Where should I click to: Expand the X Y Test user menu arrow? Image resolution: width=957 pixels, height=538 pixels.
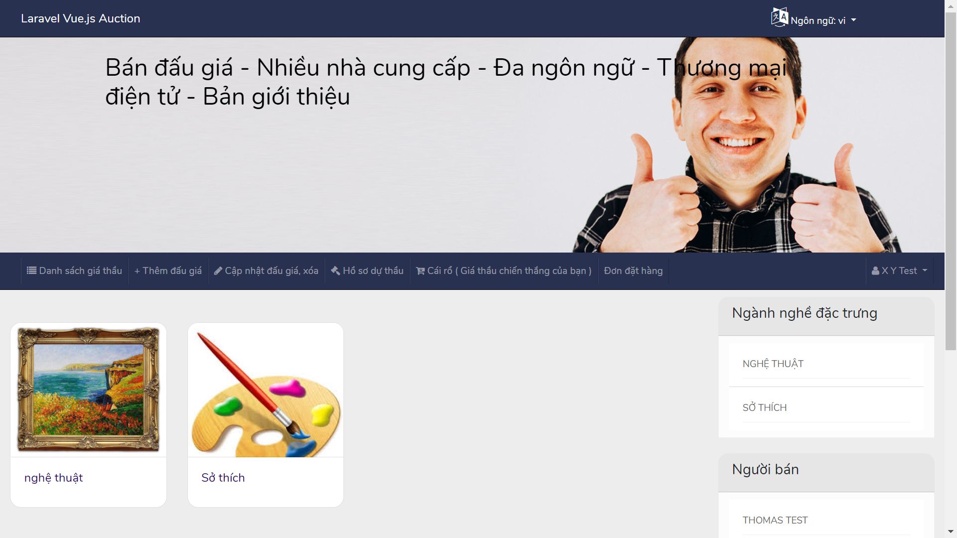click(x=925, y=270)
